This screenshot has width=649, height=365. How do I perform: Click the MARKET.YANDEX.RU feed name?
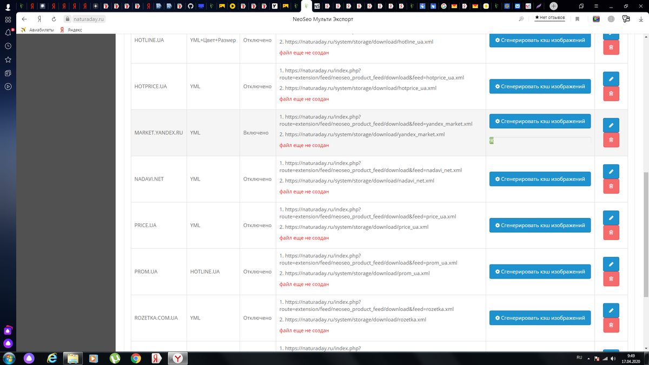[x=159, y=132]
